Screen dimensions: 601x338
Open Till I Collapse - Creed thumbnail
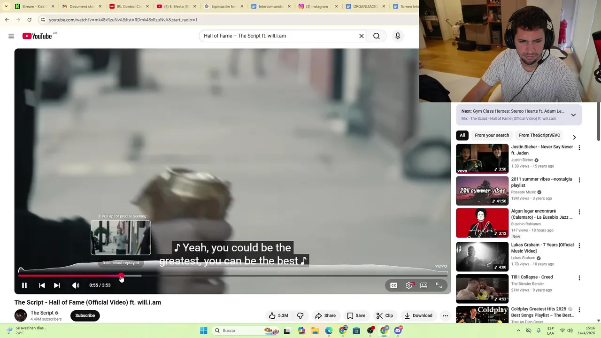click(482, 288)
